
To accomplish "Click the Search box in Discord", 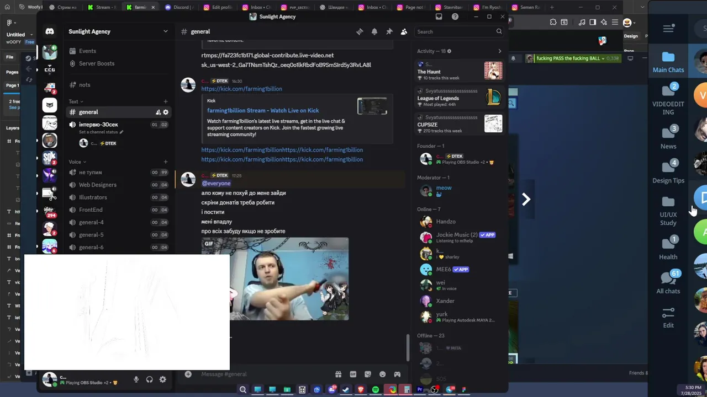I will coord(459,31).
